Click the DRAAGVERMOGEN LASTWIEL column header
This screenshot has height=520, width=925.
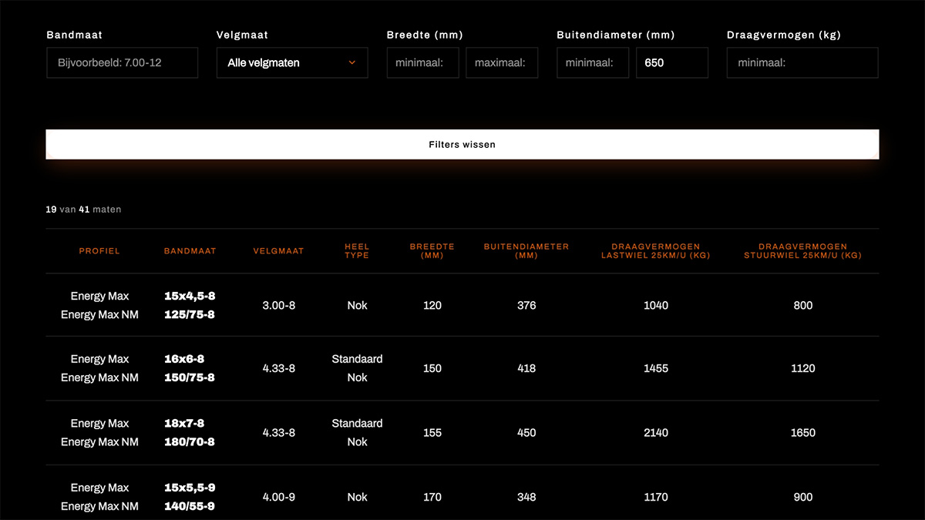(656, 251)
